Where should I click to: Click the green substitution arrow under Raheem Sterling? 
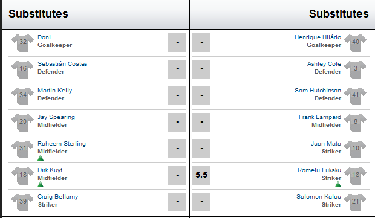[41, 158]
